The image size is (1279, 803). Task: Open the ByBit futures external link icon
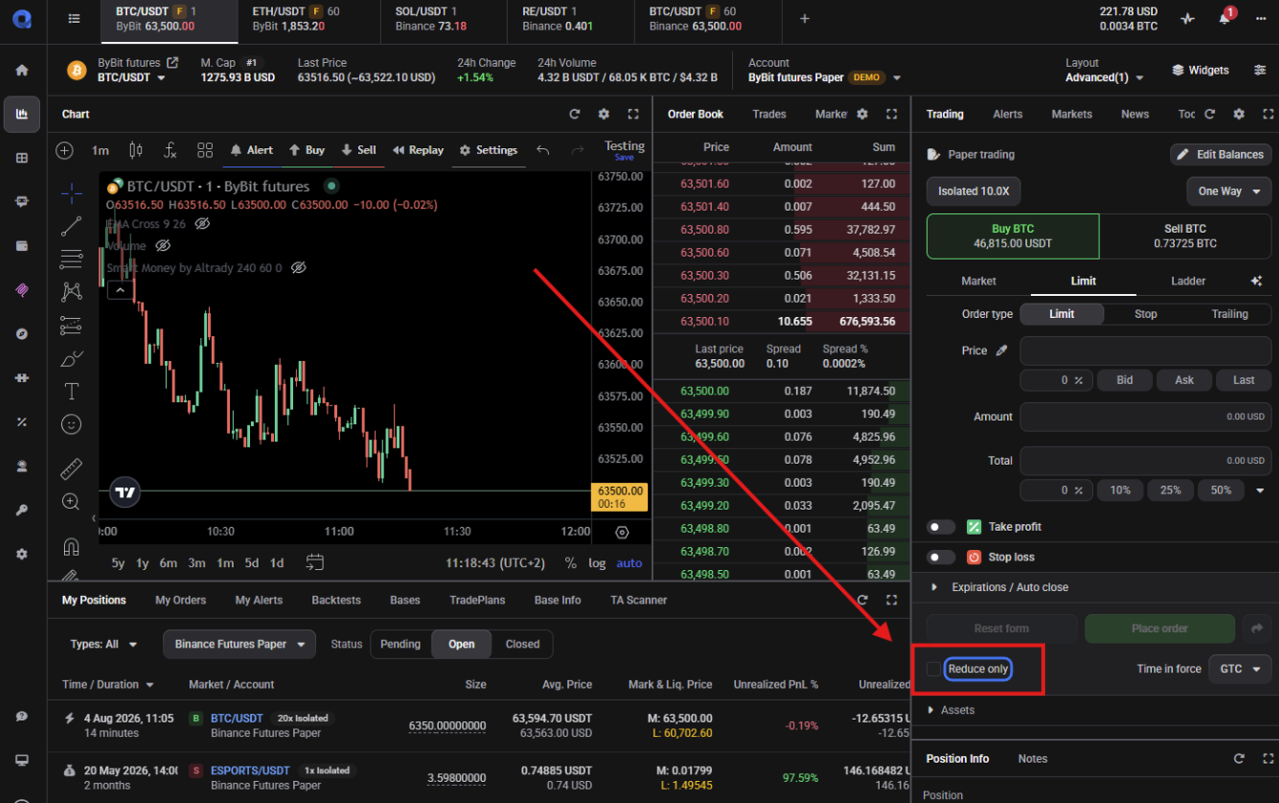173,62
